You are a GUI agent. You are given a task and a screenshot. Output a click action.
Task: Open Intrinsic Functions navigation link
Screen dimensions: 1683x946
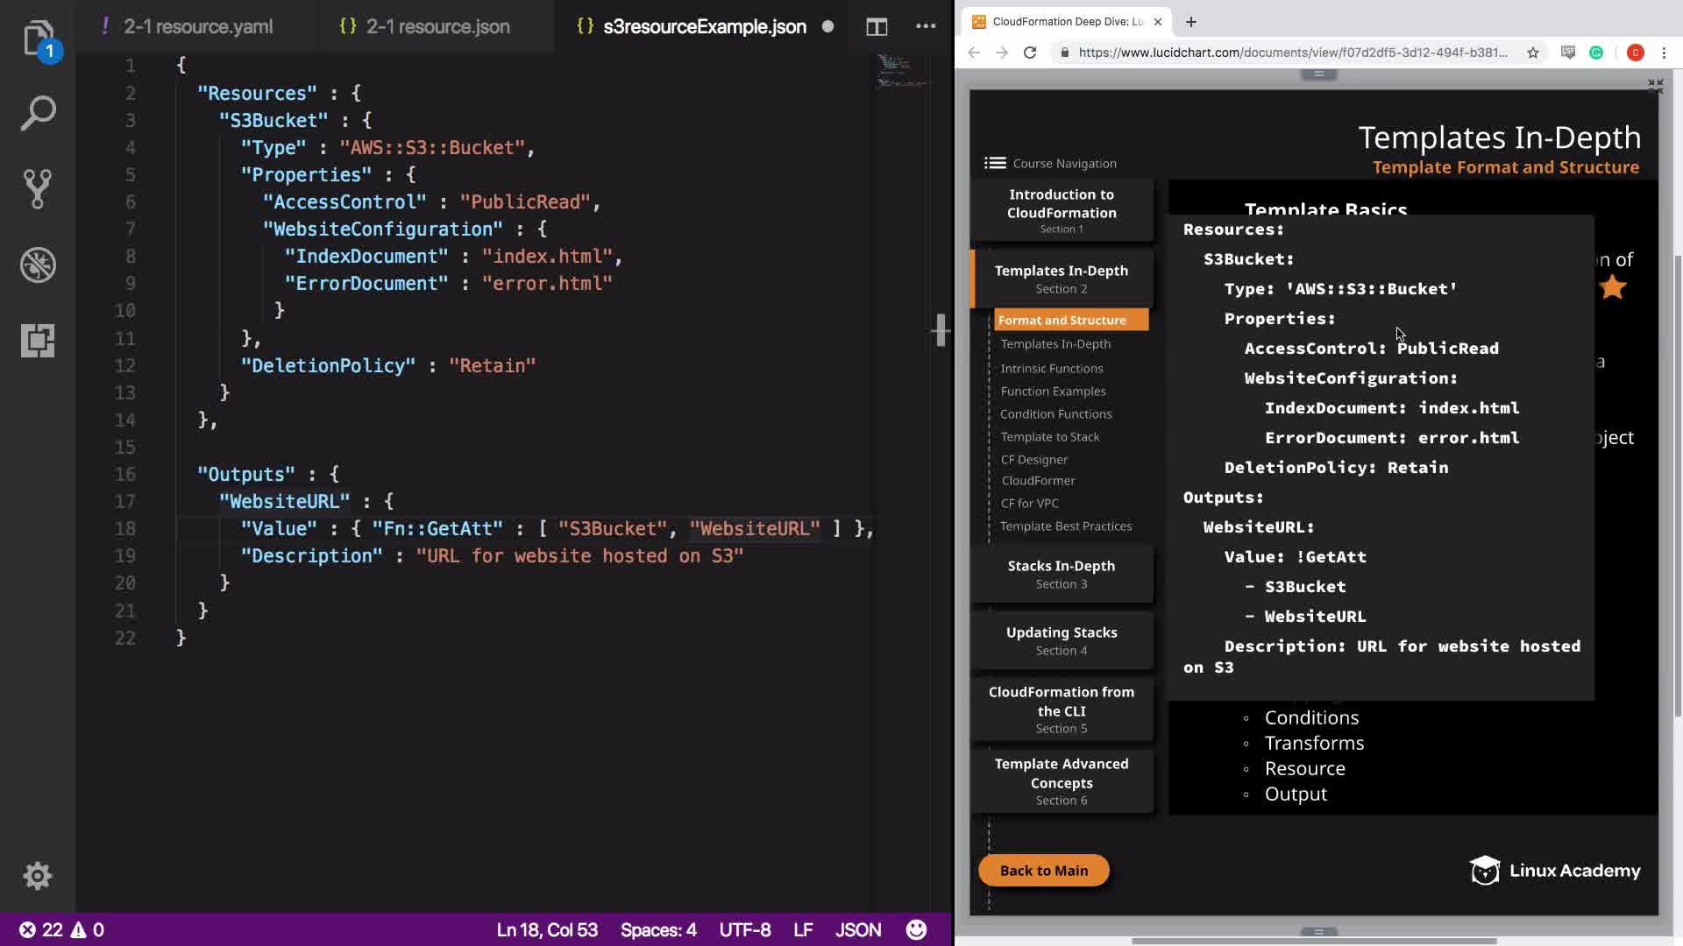click(1052, 368)
